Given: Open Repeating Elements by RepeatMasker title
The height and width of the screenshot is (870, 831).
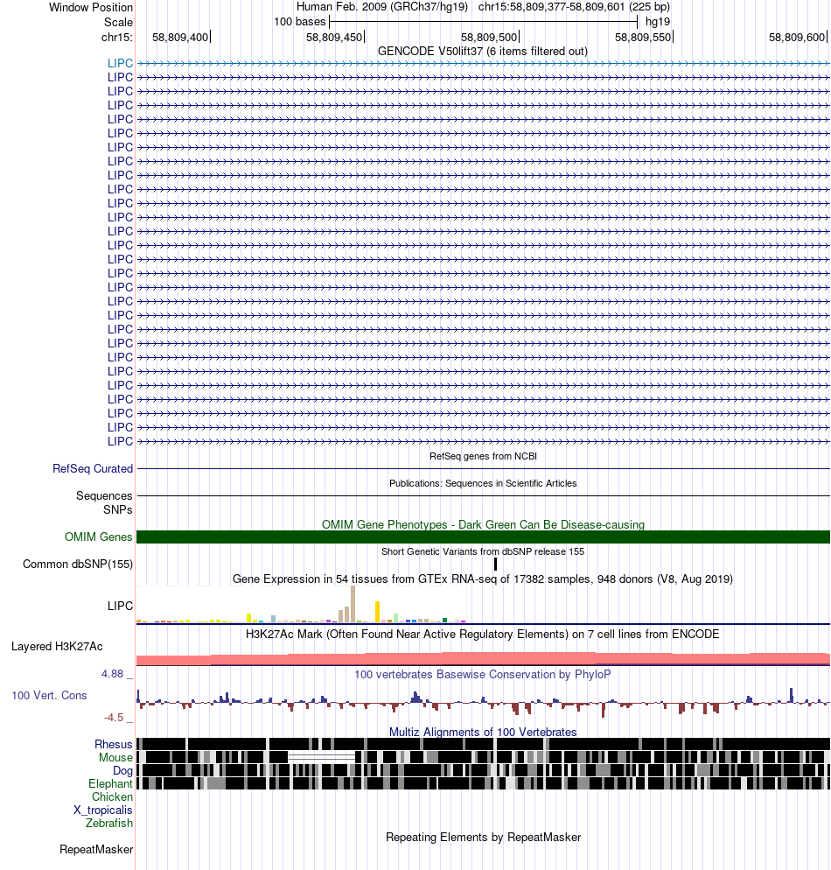Looking at the screenshot, I should point(483,838).
